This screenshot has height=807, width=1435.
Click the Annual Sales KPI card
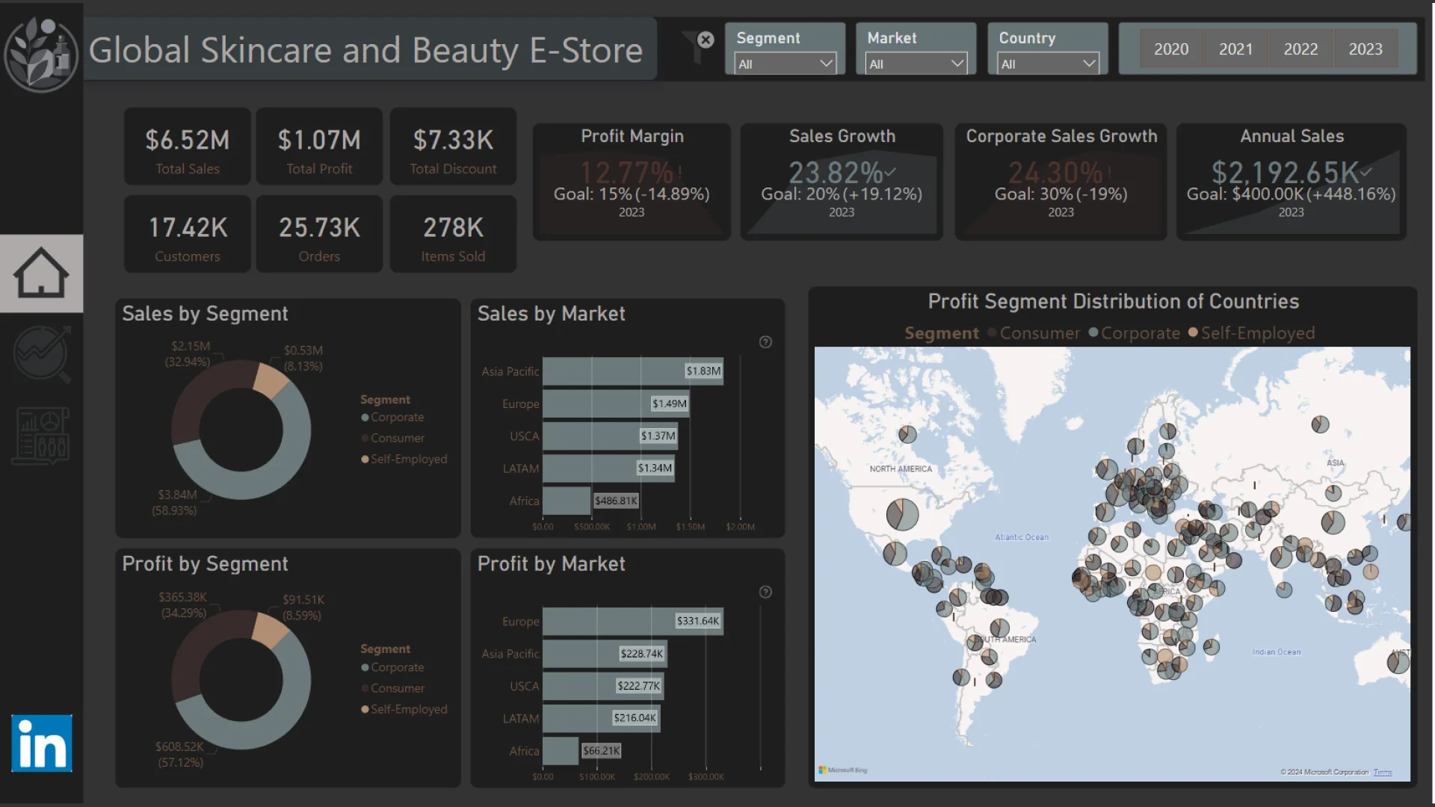point(1291,182)
